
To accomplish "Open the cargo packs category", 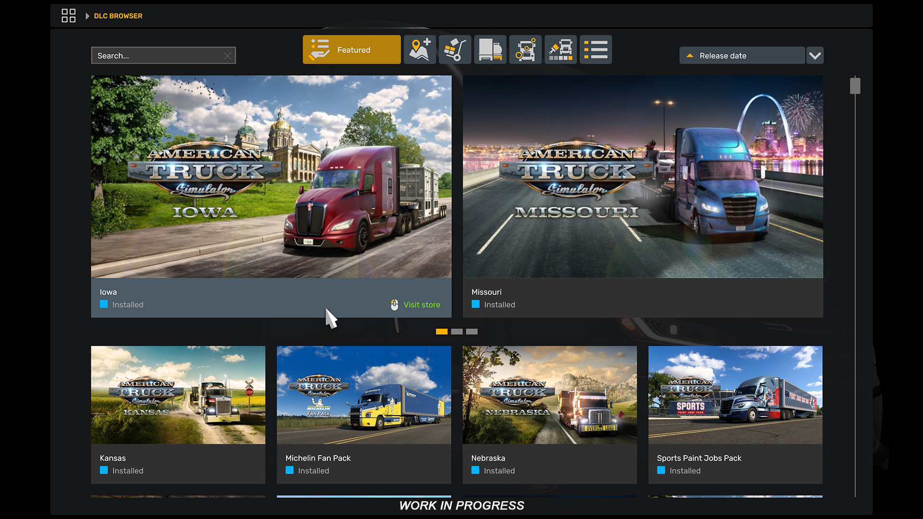I will (x=455, y=49).
